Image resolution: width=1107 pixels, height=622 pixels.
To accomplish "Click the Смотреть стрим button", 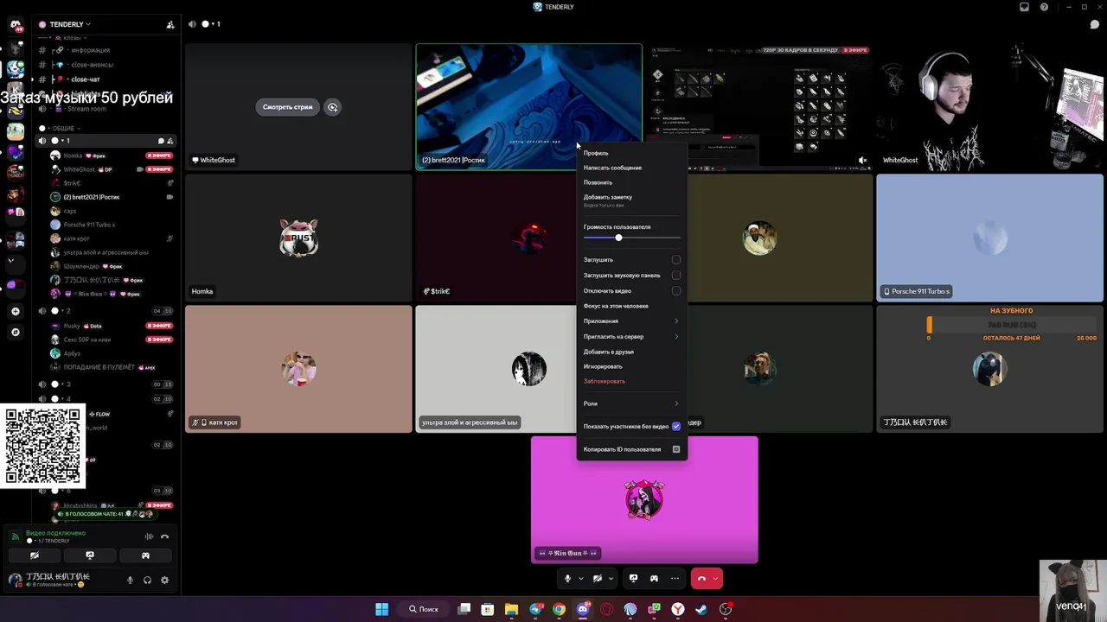I will 288,107.
